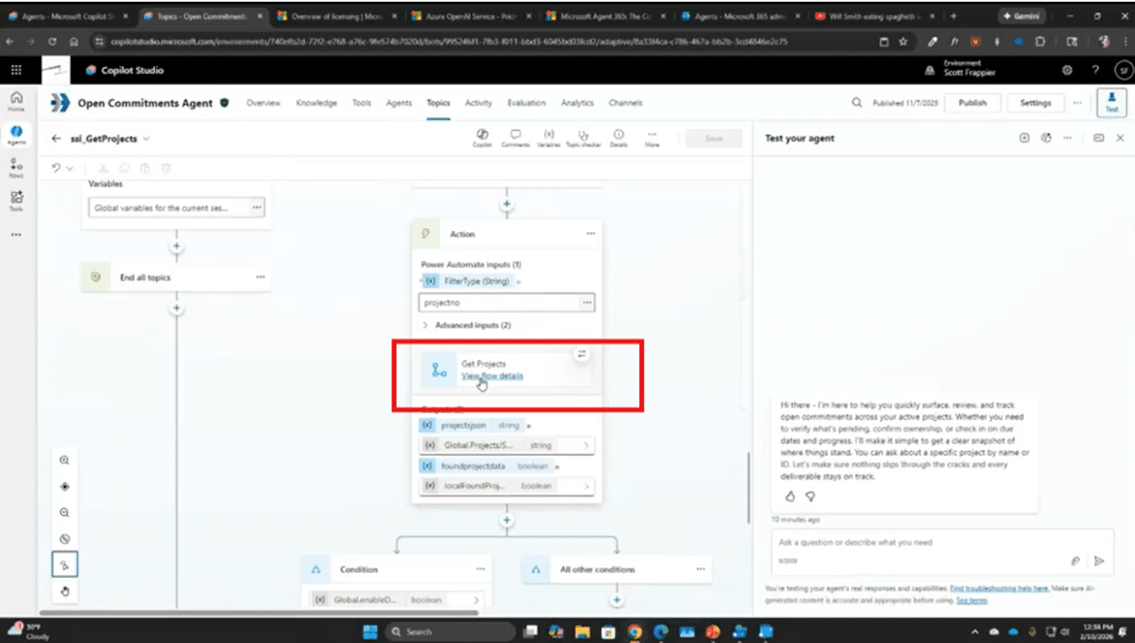Viewport: 1135px width, 643px height.
Task: Open the Action node's three-dot menu
Action: 589,234
